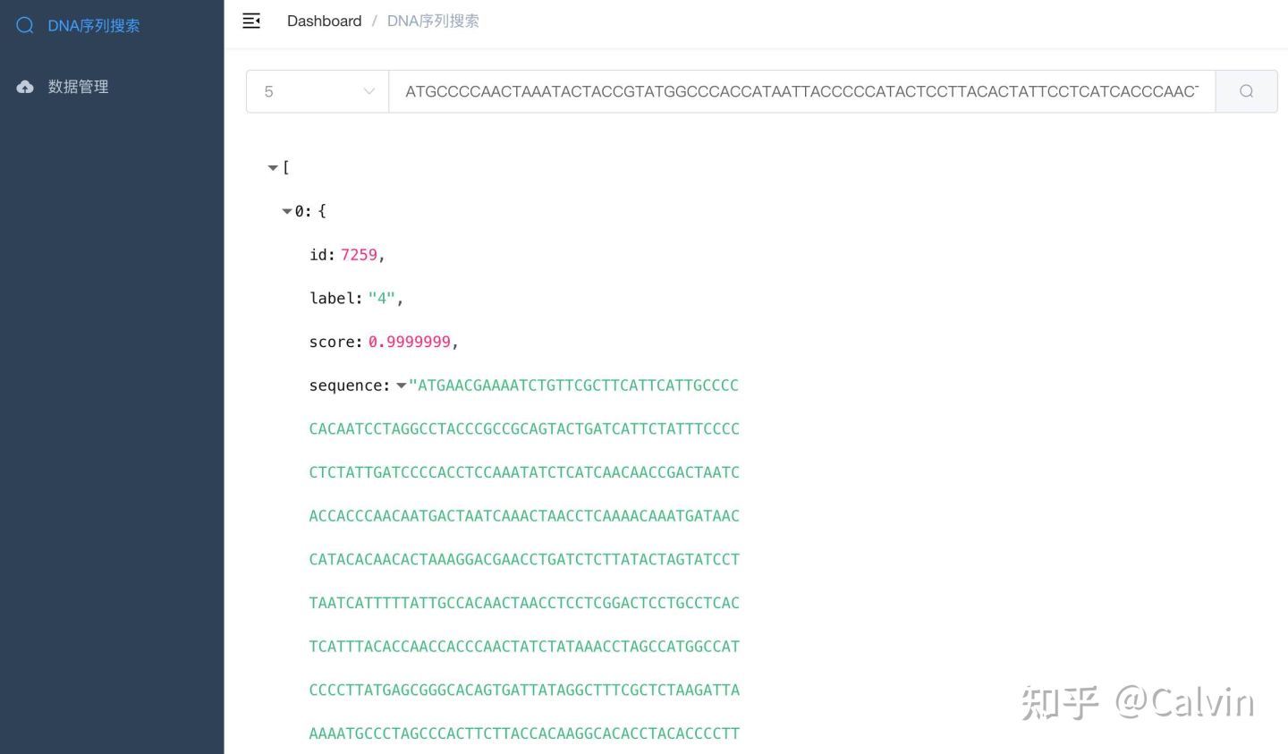Open the DNA序列搜索 sidebar menu item

(x=112, y=25)
